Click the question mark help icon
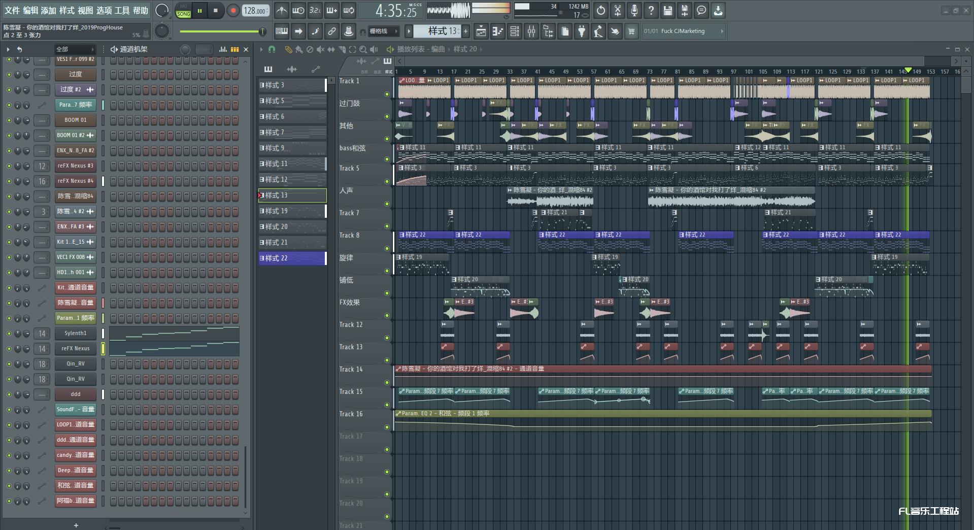This screenshot has width=974, height=530. click(651, 10)
